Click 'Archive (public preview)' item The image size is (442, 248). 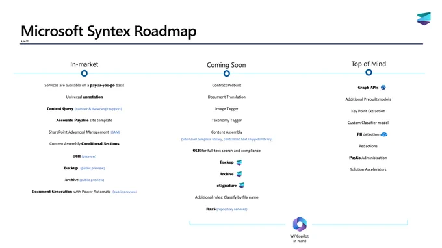coord(84,180)
